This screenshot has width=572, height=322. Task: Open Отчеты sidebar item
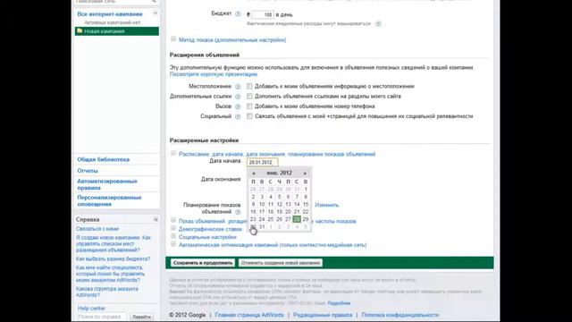[88, 171]
